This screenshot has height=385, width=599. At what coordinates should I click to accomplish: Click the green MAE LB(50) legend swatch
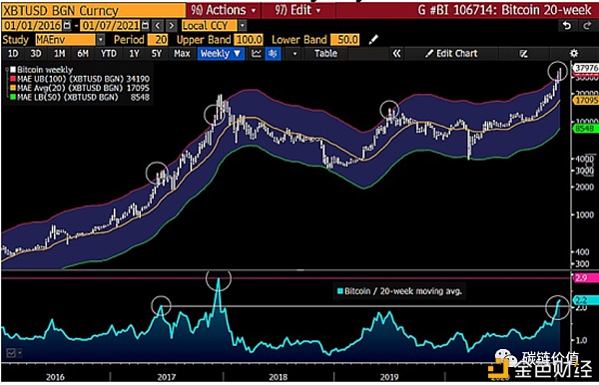13,97
